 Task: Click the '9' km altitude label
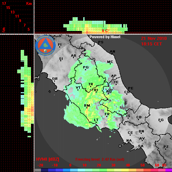[x=20, y=21]
